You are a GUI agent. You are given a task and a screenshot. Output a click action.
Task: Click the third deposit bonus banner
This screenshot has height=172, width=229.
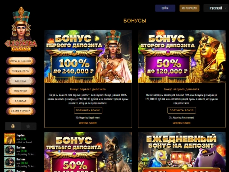[x=88, y=152]
